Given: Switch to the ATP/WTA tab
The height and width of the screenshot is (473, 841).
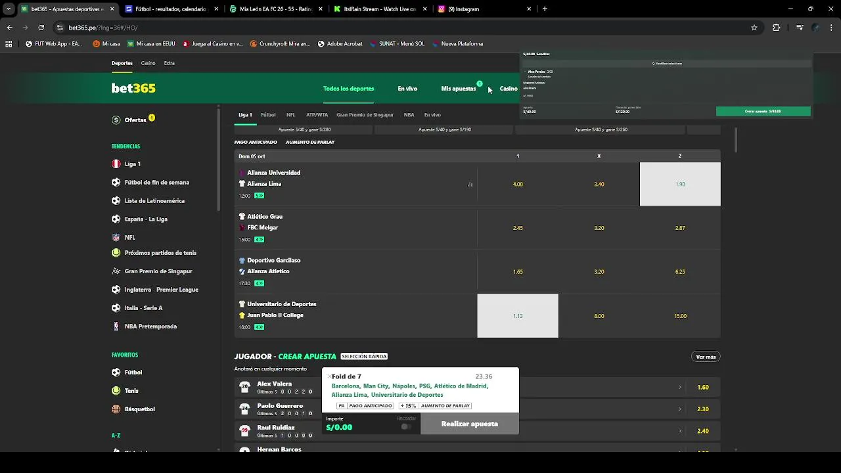Looking at the screenshot, I should coord(317,115).
